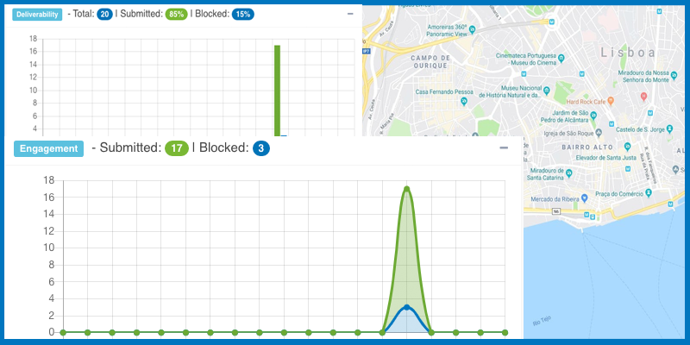The image size is (690, 345).
Task: Select the Castelo de S. Jorge pin
Action: coord(669,129)
